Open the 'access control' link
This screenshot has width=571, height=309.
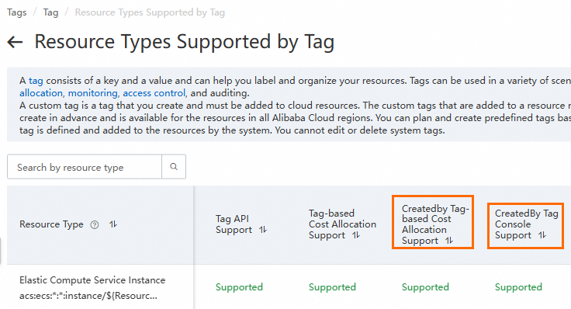[x=154, y=93]
